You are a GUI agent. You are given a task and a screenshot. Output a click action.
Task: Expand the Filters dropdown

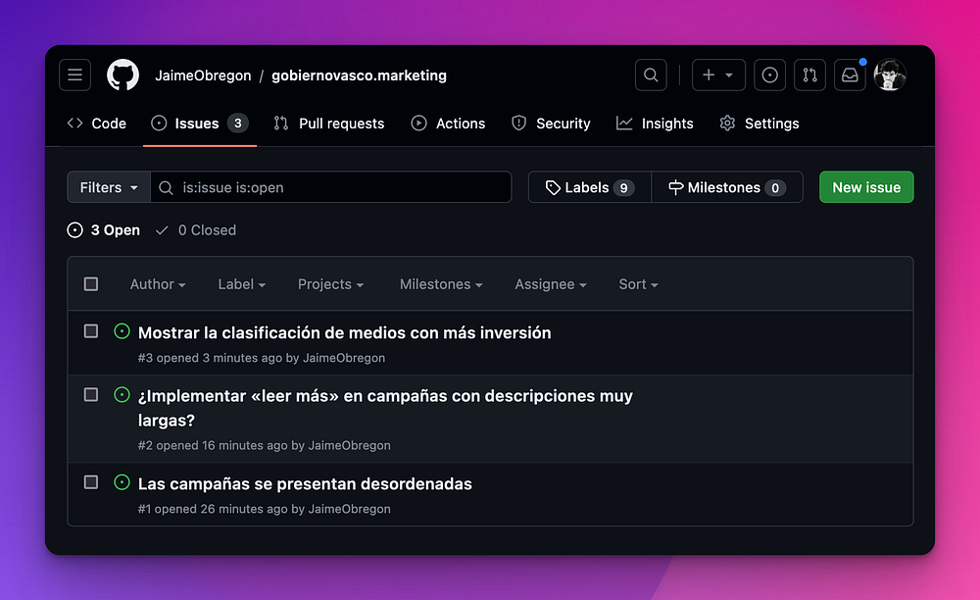click(109, 187)
